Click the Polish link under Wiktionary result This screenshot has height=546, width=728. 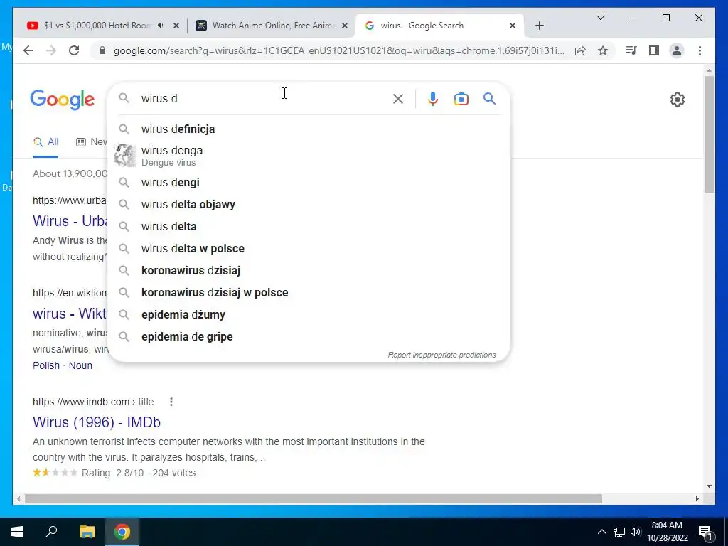46,365
